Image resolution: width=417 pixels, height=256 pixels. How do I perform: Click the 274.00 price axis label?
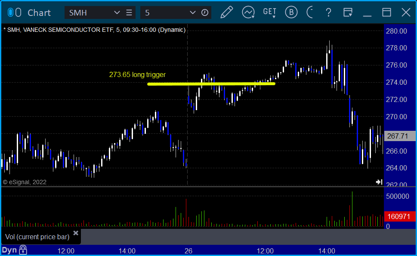coord(396,83)
